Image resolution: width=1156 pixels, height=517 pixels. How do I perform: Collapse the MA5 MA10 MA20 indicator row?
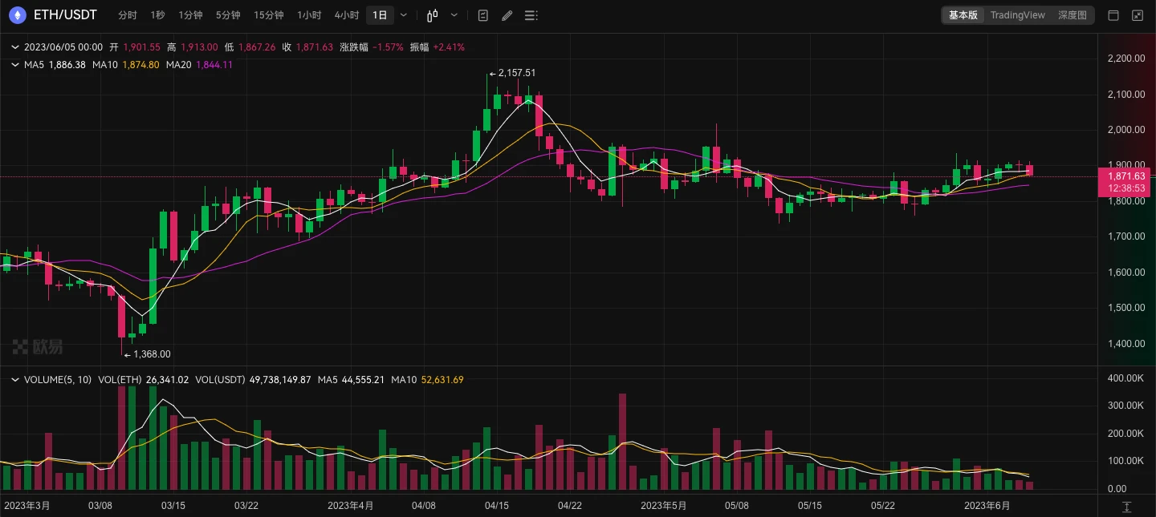(14, 65)
